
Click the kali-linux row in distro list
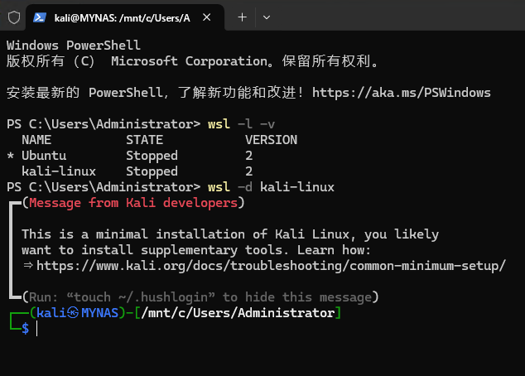pyautogui.click(x=137, y=171)
